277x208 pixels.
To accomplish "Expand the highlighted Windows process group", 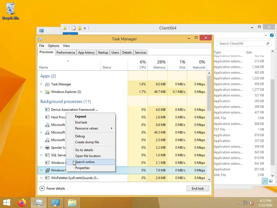I will click(41, 170).
